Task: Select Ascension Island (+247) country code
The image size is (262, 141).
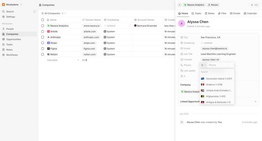Action: click(x=217, y=79)
